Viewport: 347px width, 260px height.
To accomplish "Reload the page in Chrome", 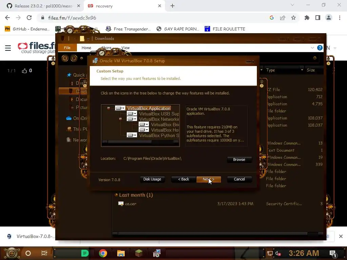I will click(29, 18).
